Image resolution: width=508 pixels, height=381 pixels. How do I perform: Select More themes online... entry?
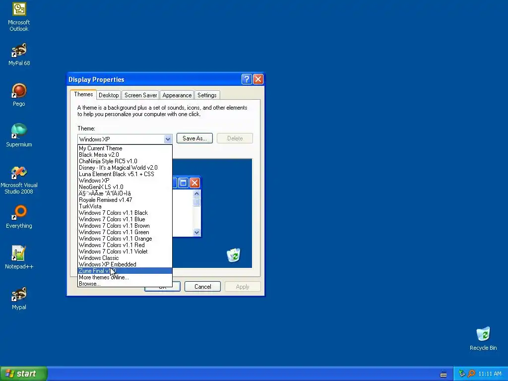tap(125, 277)
